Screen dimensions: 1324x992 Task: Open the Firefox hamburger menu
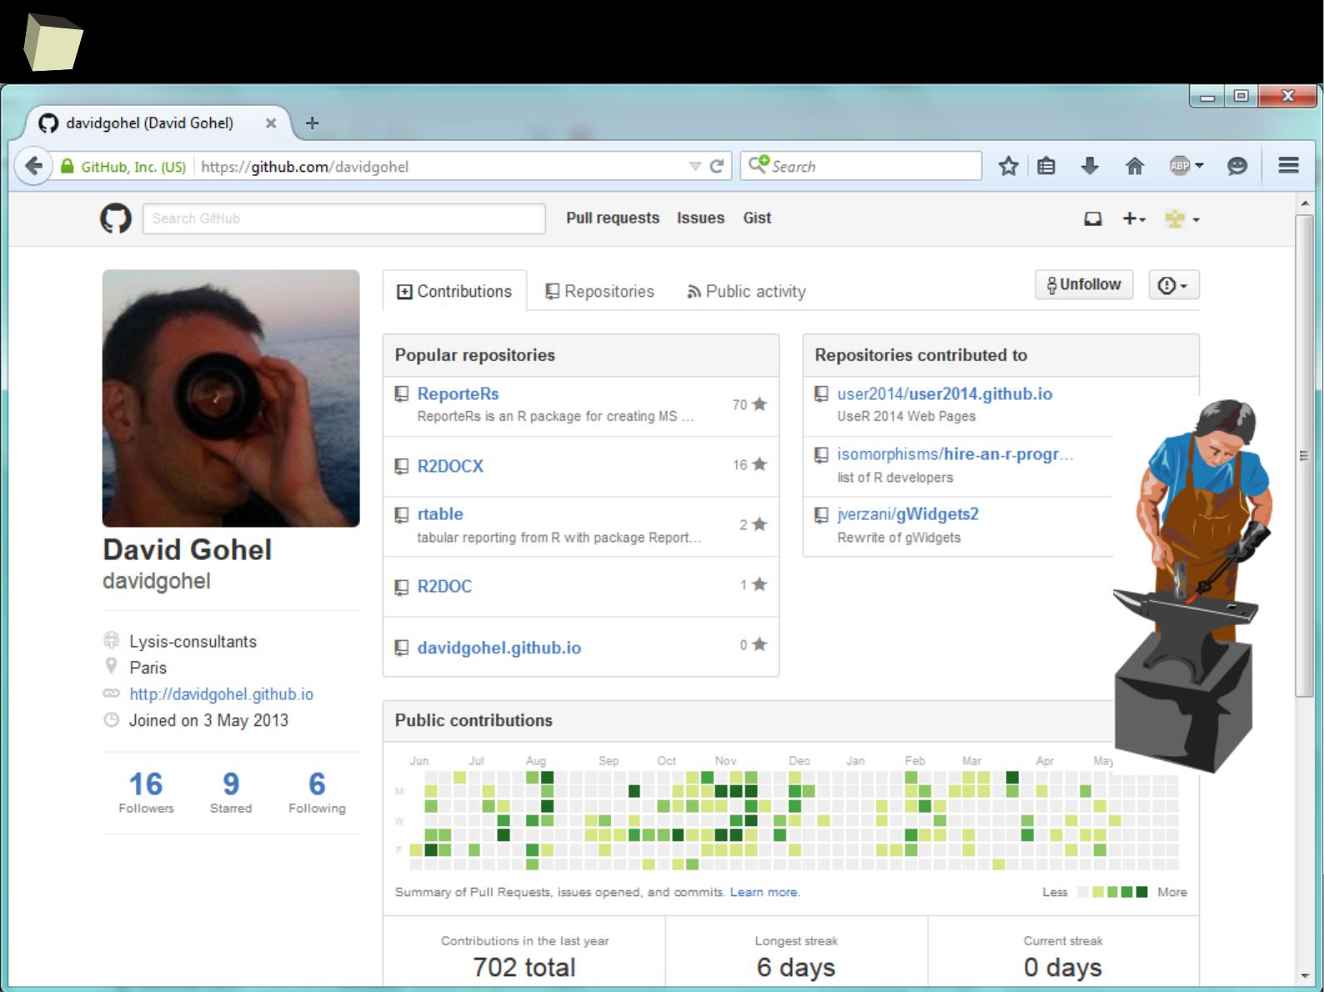coord(1288,165)
